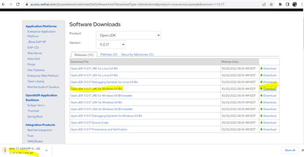Open the browser side panel icon
This screenshot has width=304, height=157.
click(x=287, y=4)
